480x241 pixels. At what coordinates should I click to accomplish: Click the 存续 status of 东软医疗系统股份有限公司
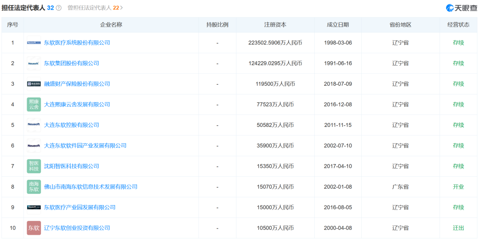point(458,43)
